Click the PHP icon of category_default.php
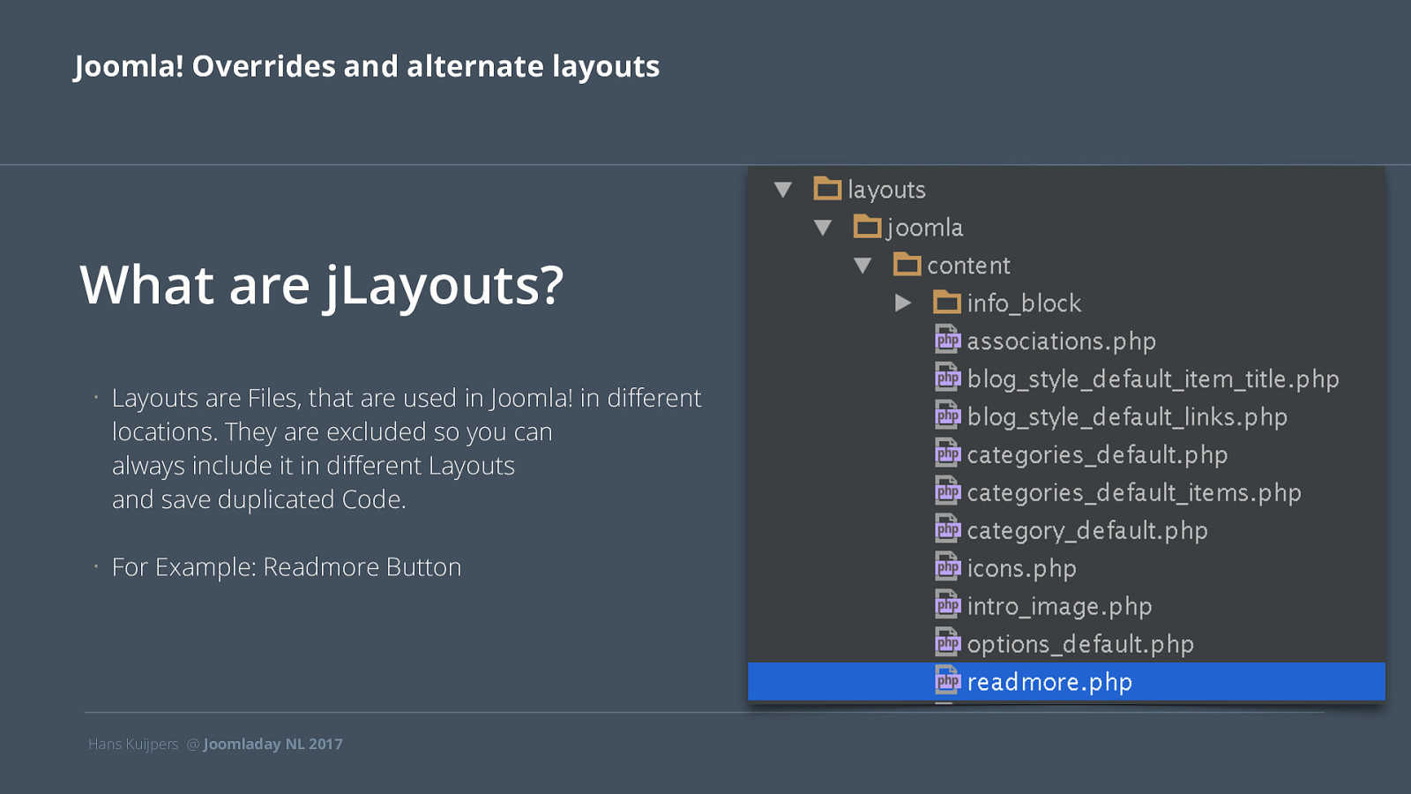This screenshot has height=794, width=1411. coord(948,529)
